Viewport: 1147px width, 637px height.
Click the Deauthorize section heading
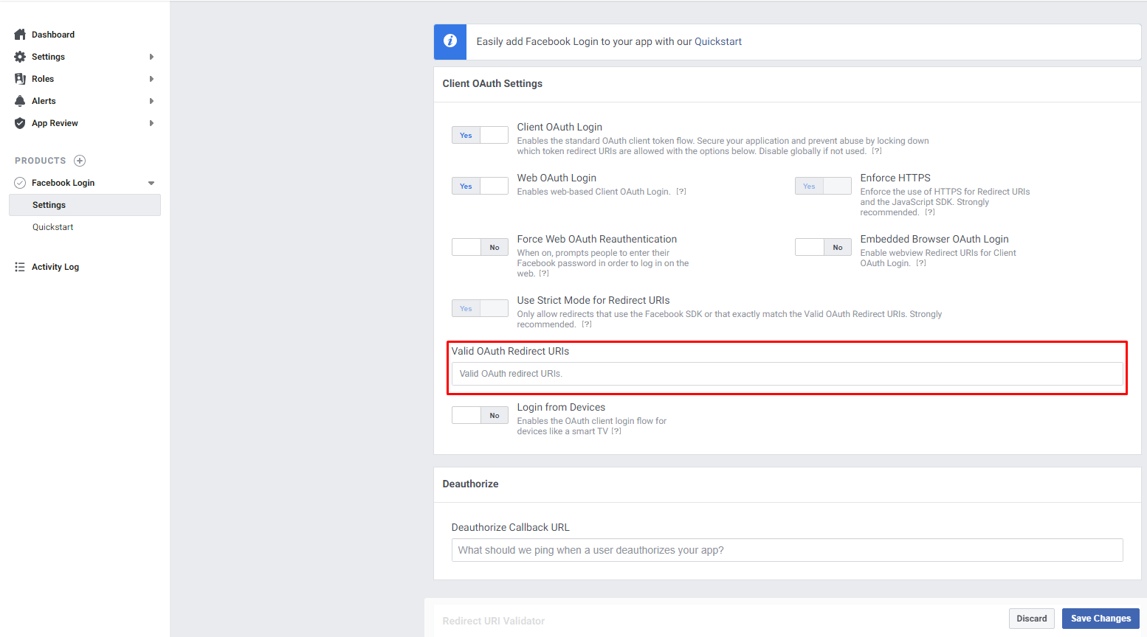coord(470,484)
